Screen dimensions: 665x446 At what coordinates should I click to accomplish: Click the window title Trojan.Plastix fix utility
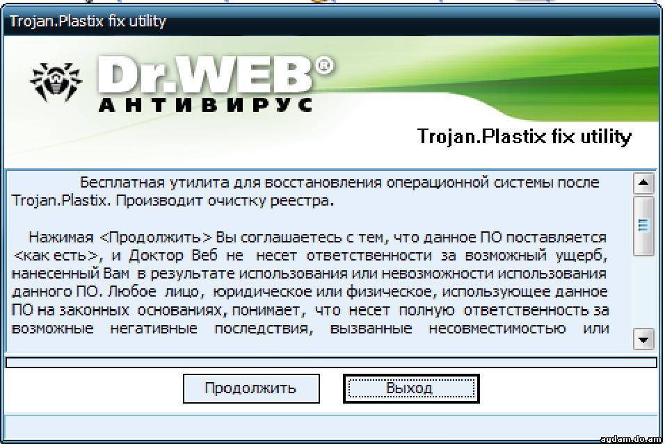(x=88, y=21)
